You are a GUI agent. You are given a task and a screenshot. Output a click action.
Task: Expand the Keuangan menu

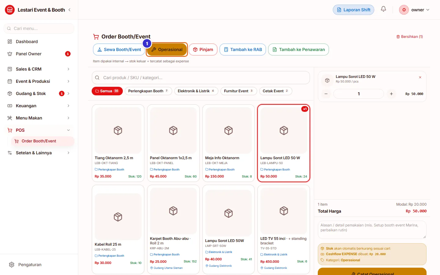[39, 106]
